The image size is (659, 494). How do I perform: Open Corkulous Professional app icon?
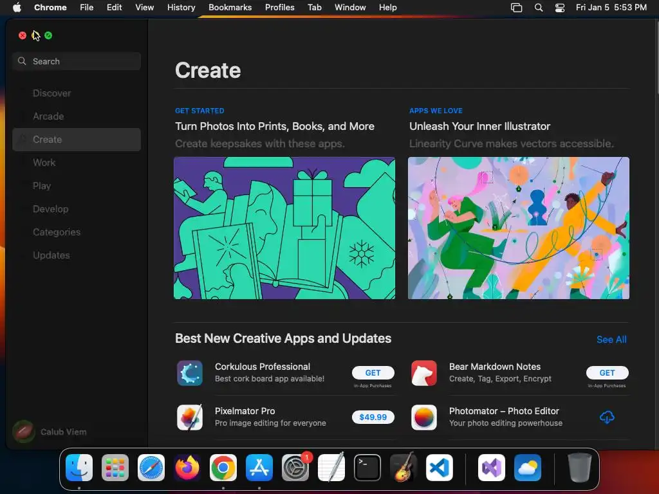coord(190,373)
